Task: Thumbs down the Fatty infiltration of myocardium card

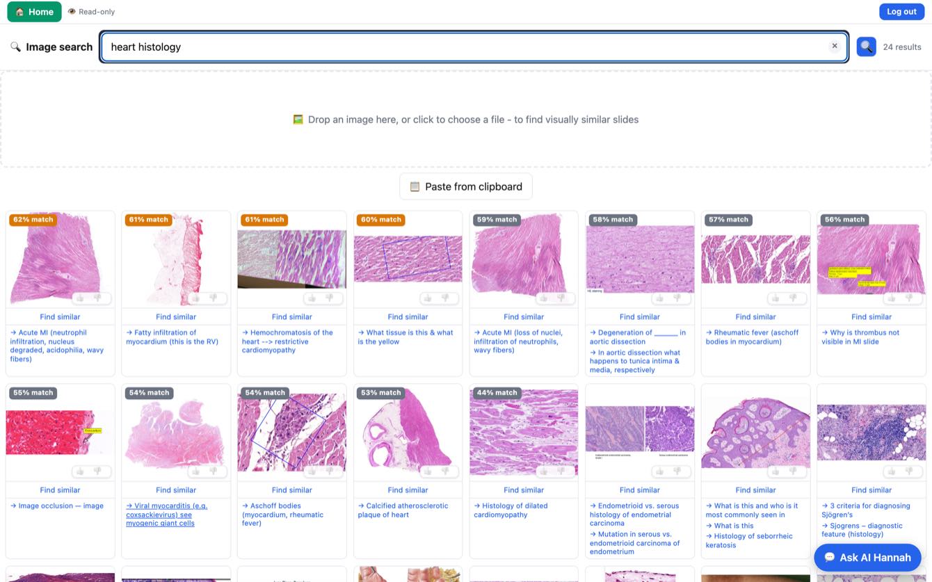Action: 214,298
